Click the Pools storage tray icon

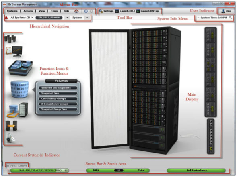(x=21, y=68)
